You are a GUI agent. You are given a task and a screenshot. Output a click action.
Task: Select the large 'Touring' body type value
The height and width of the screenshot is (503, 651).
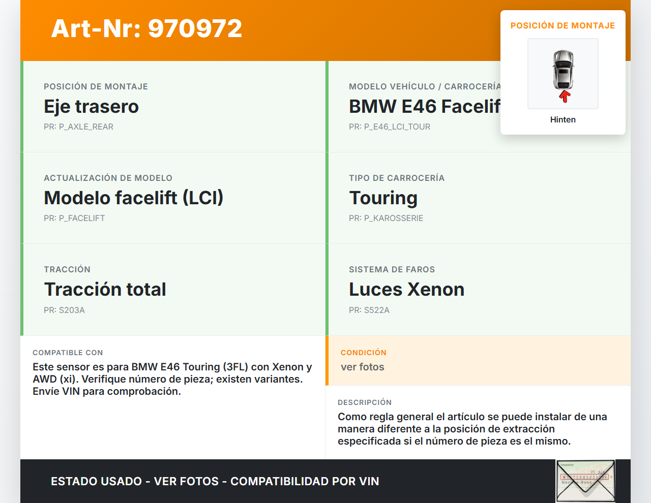(383, 198)
